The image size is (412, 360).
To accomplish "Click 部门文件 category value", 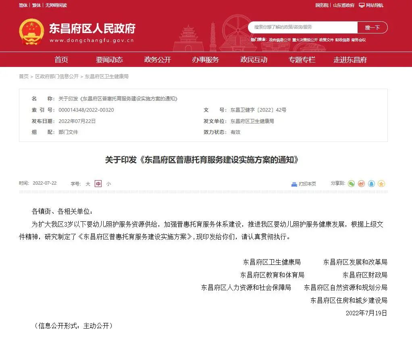I will (68, 132).
